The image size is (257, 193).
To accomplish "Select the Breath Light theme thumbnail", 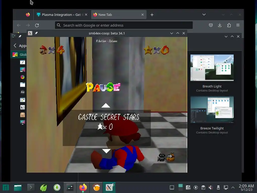I will [212, 68].
